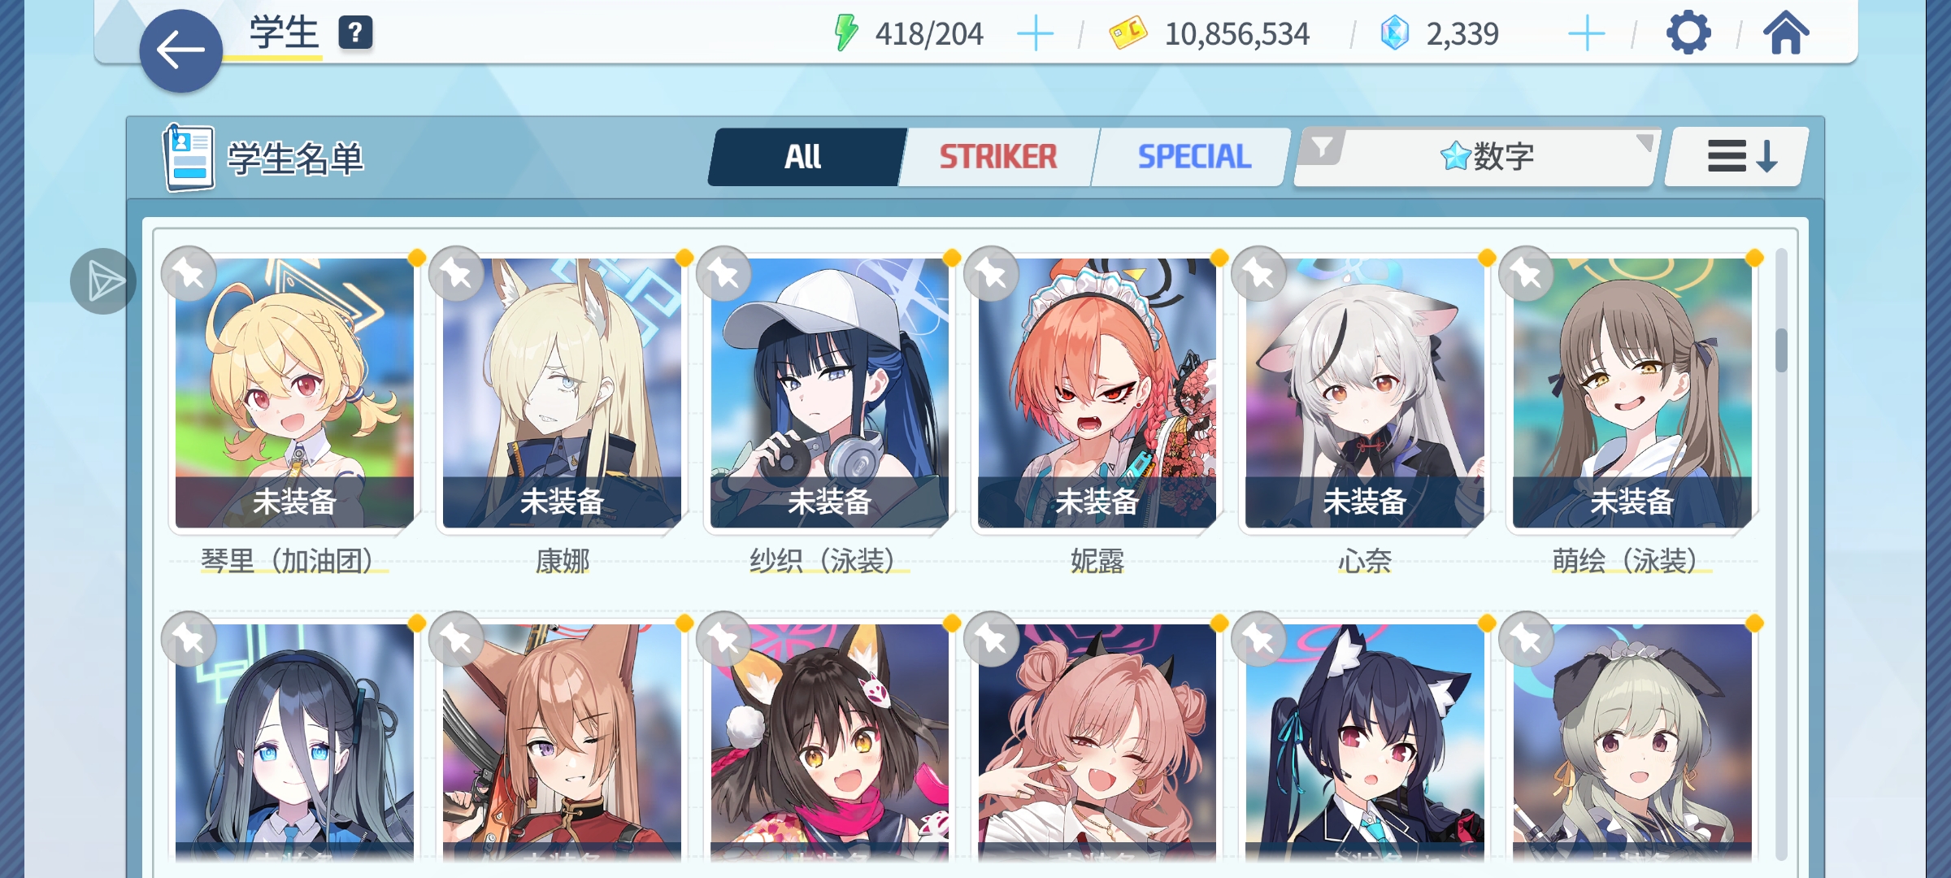Select the All tab
The height and width of the screenshot is (878, 1951).
click(x=805, y=156)
